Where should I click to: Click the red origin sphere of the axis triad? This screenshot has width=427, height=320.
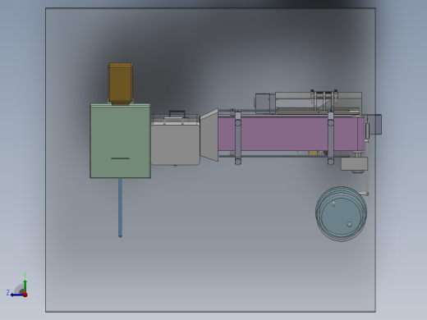tap(25, 295)
